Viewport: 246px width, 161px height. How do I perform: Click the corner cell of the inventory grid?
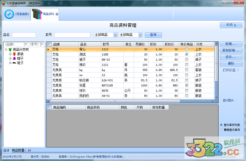click(x=49, y=107)
